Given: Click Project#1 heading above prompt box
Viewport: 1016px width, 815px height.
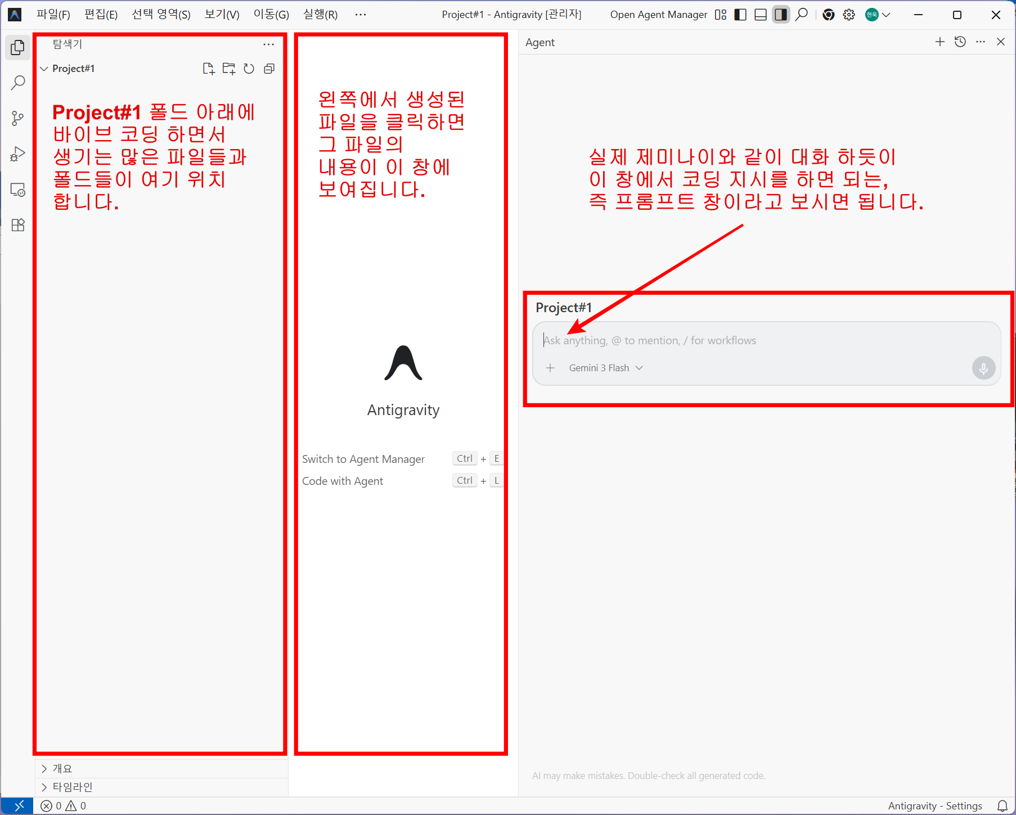Looking at the screenshot, I should [564, 308].
